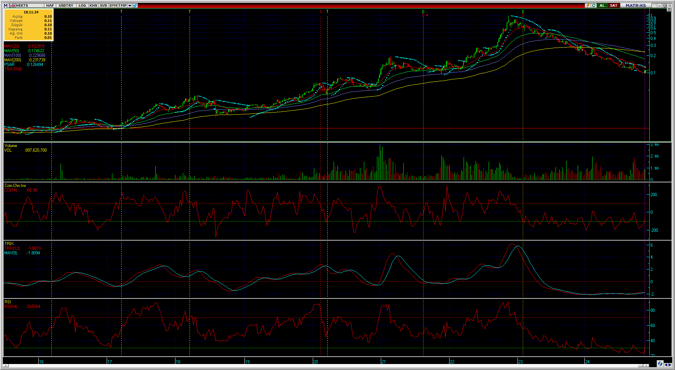The image size is (675, 370).
Task: Click the restore window icon in title bar
Action: click(x=664, y=5)
